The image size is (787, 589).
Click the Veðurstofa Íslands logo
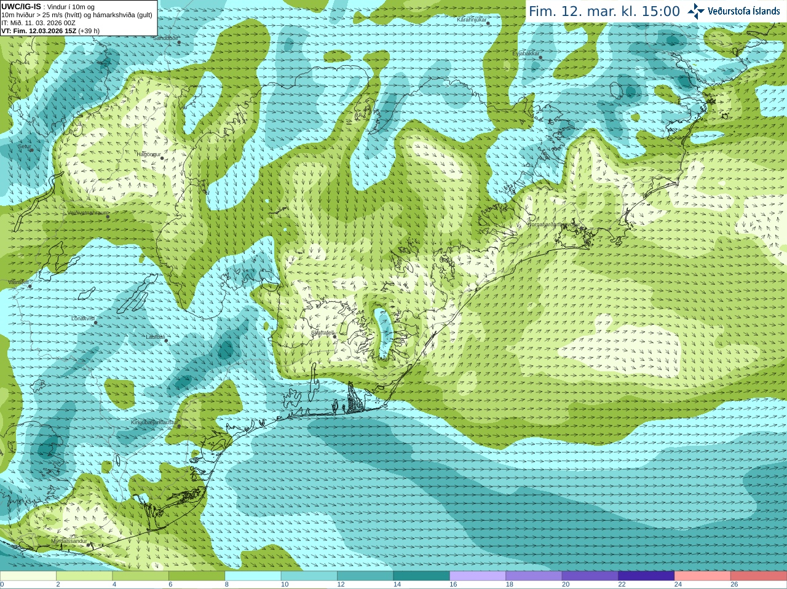coord(734,11)
